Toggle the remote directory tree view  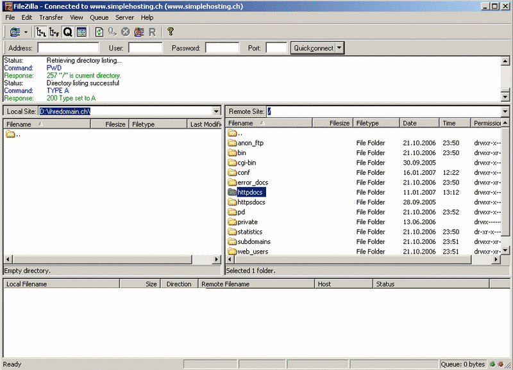click(x=54, y=32)
